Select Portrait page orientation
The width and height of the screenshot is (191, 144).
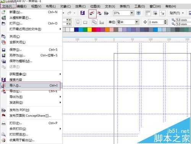[78, 22]
